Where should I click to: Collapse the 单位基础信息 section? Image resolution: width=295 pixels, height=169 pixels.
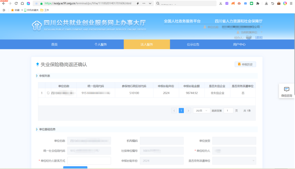click(x=37, y=129)
